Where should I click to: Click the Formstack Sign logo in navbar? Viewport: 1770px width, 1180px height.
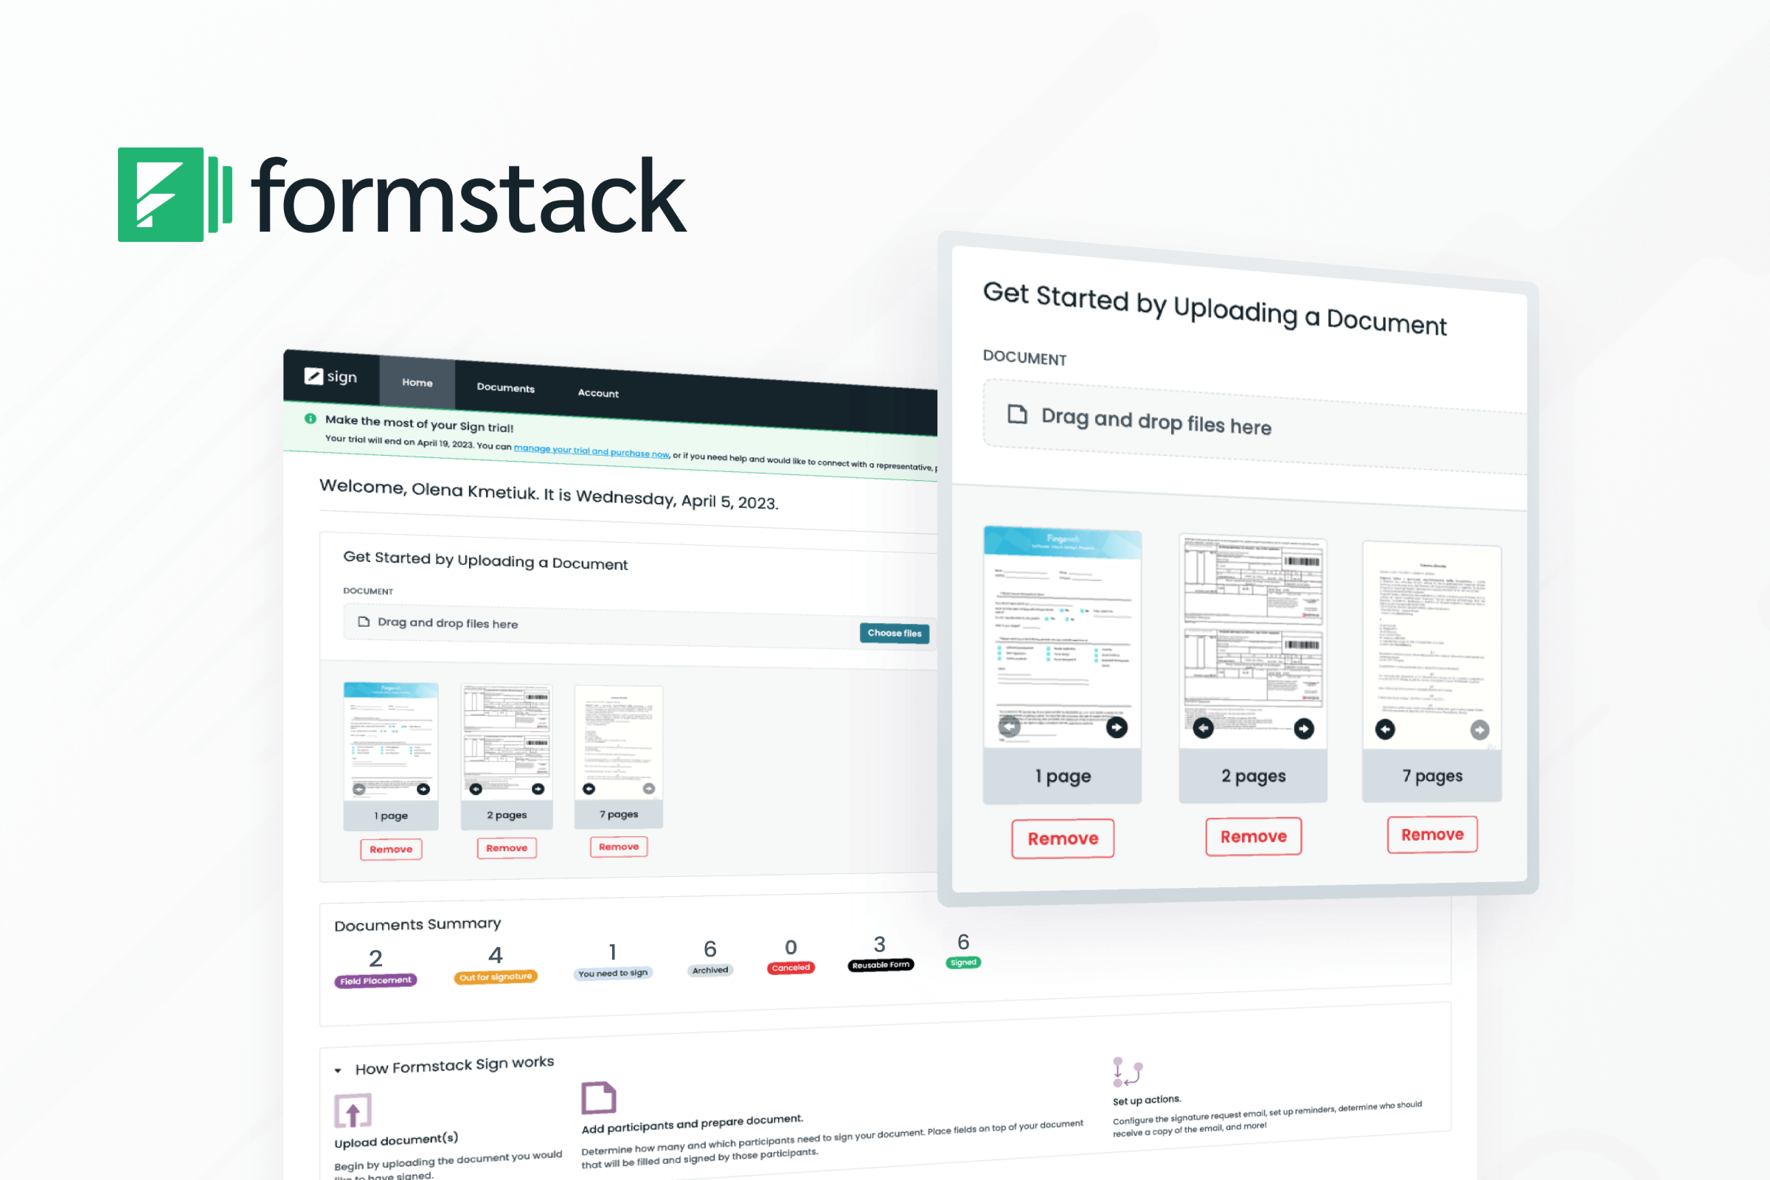pyautogui.click(x=330, y=376)
